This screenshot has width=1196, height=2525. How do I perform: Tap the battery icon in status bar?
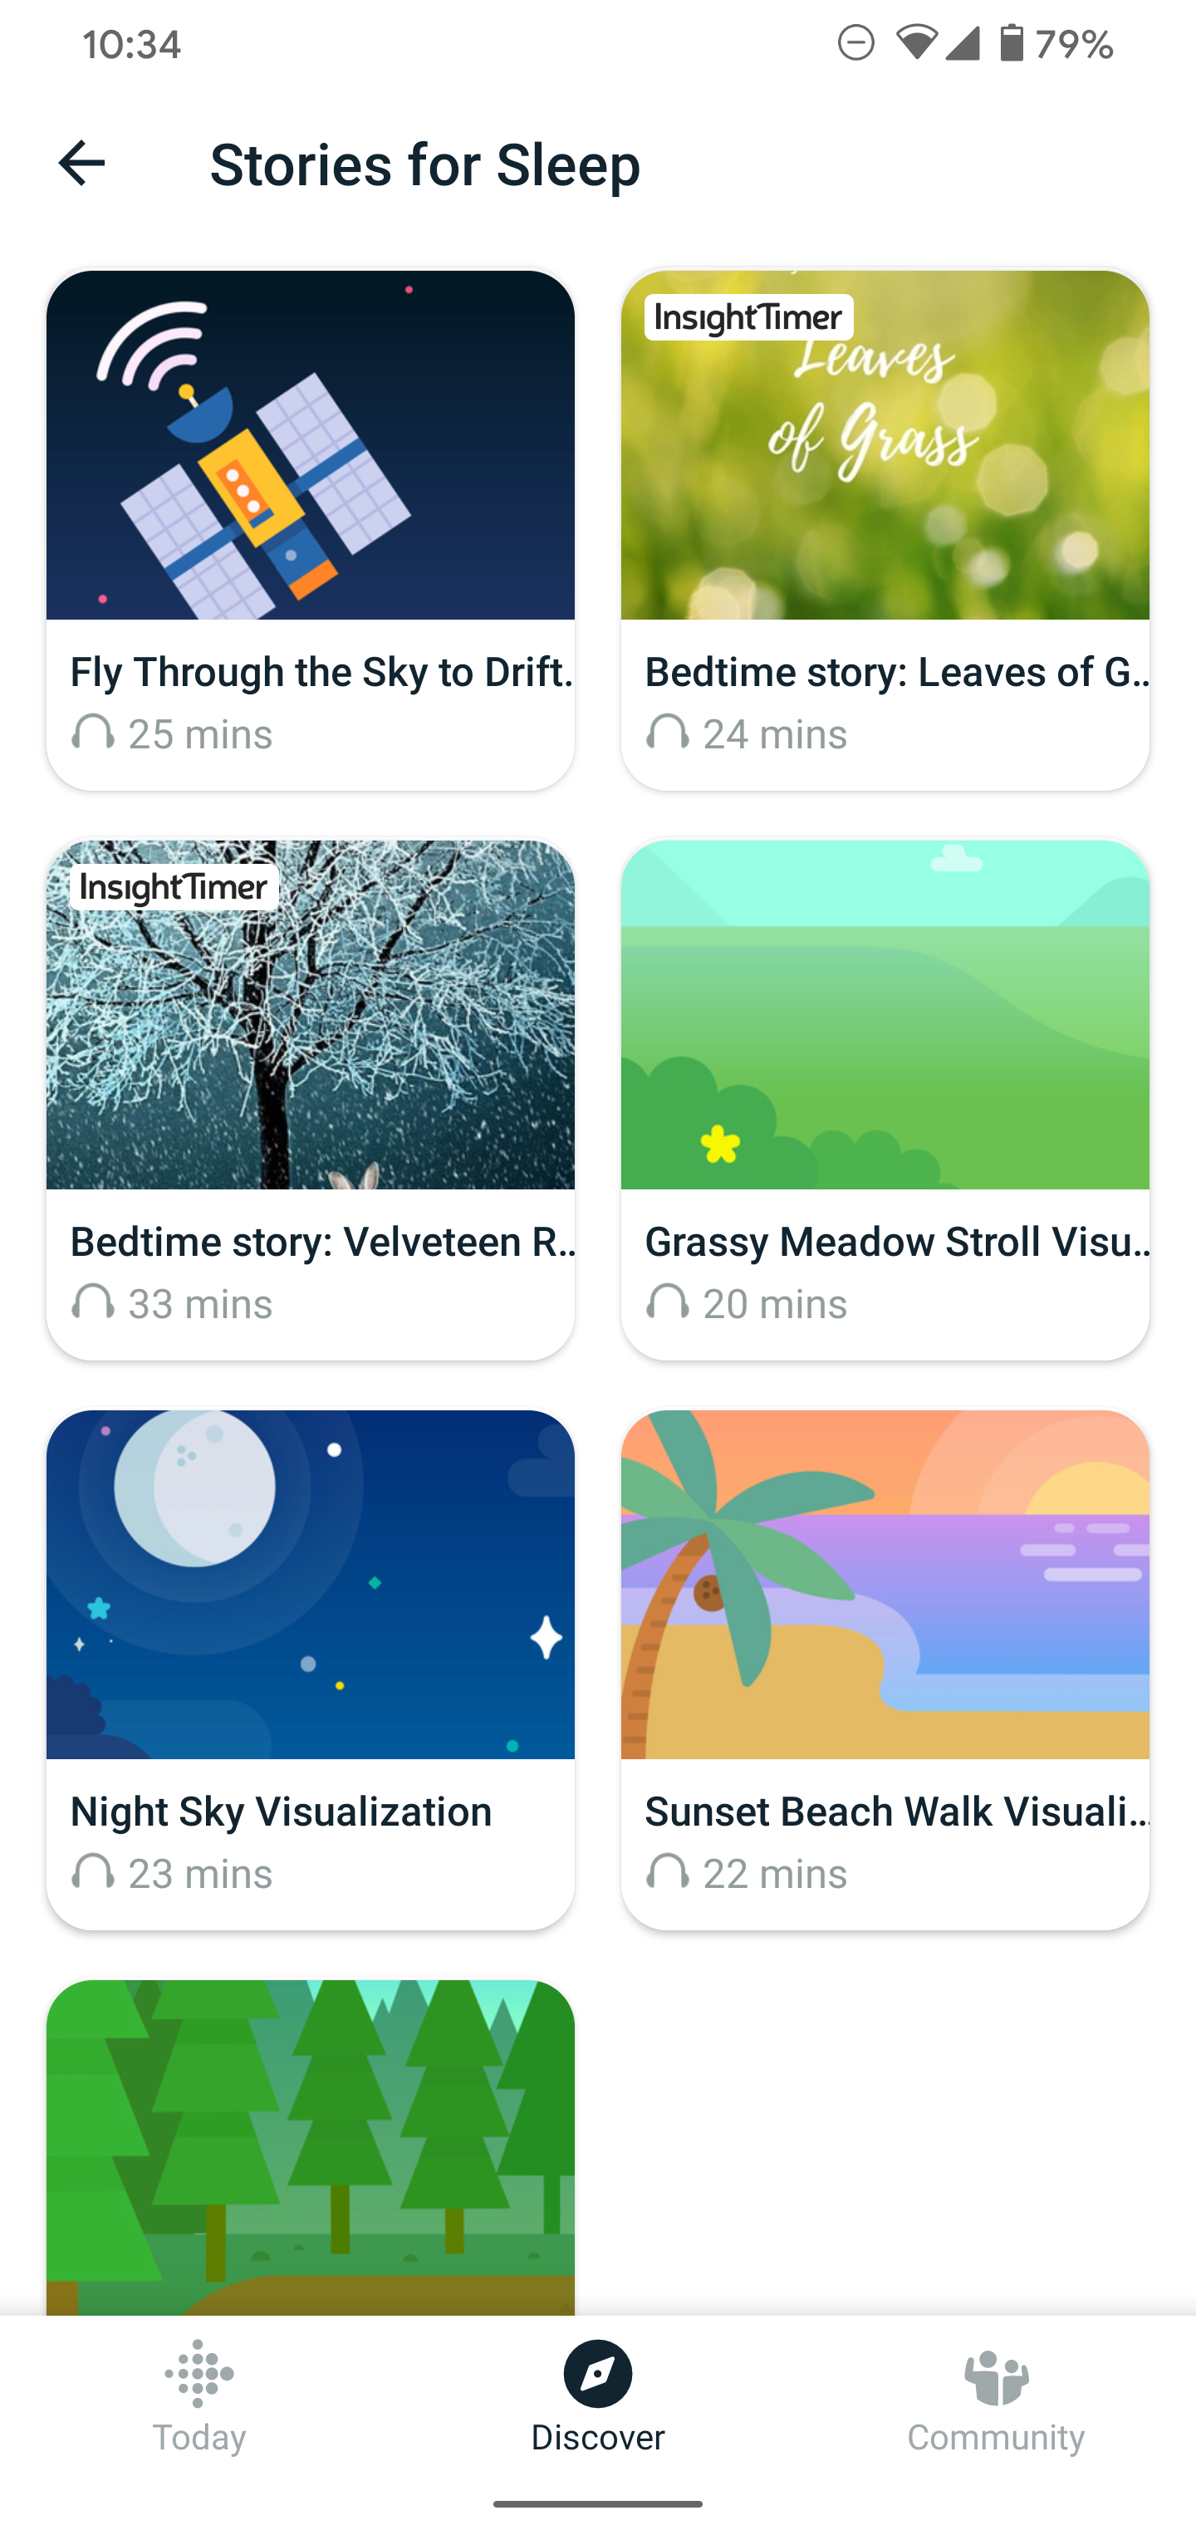click(1011, 44)
